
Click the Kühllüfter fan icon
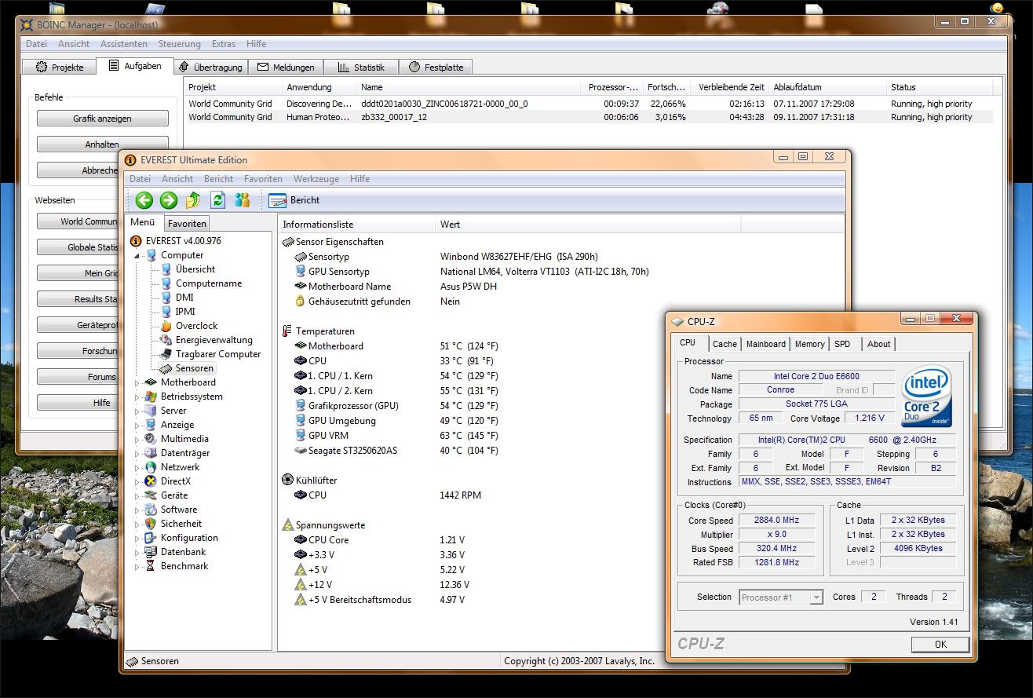point(287,480)
